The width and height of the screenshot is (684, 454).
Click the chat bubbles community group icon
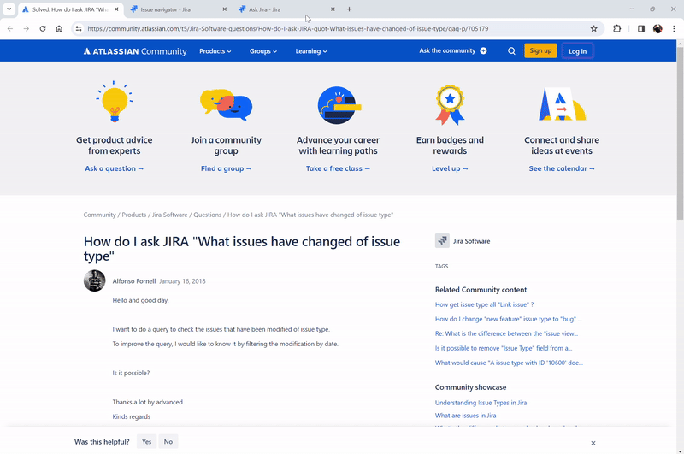226,104
